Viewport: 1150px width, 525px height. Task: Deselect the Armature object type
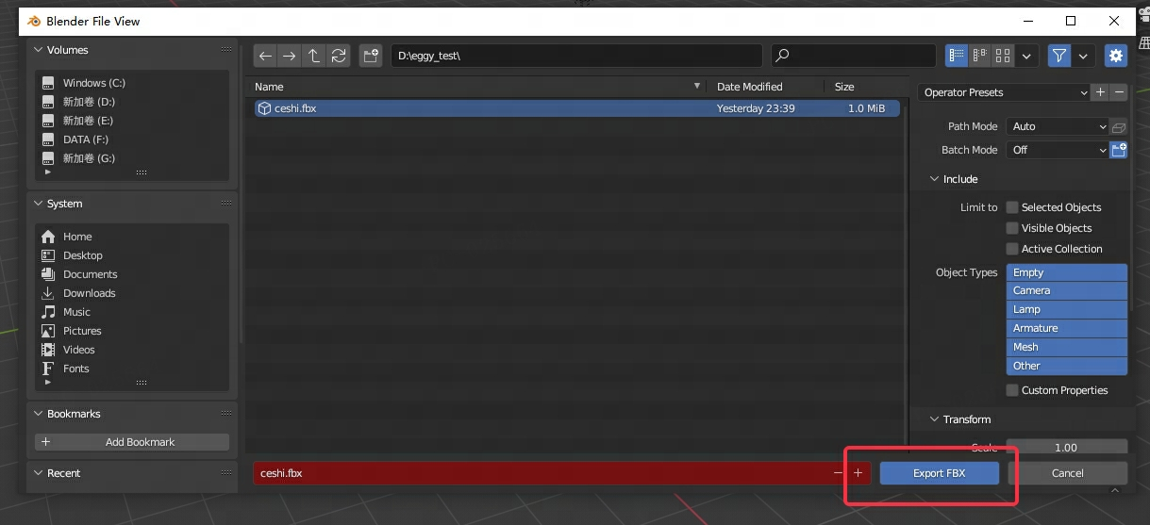[1066, 328]
